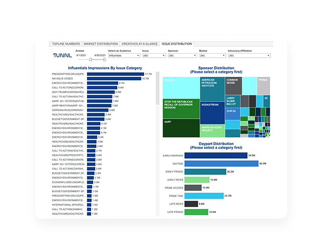
Task: Switch to Market Distribution tab
Action: [101, 44]
